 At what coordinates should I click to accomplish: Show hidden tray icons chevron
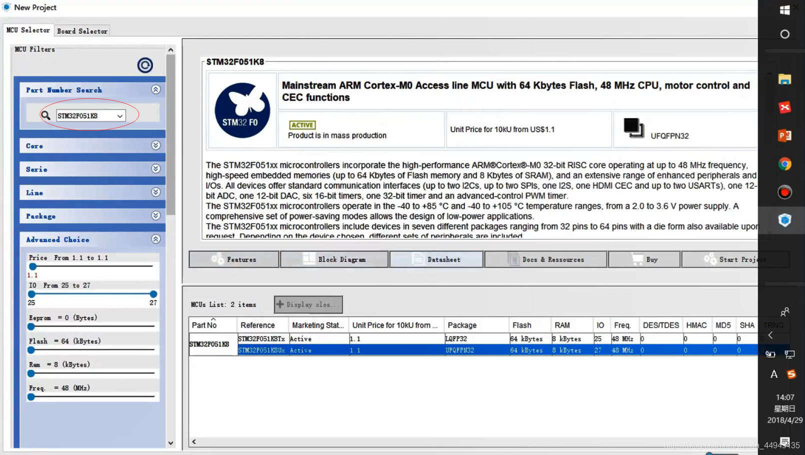click(x=770, y=335)
